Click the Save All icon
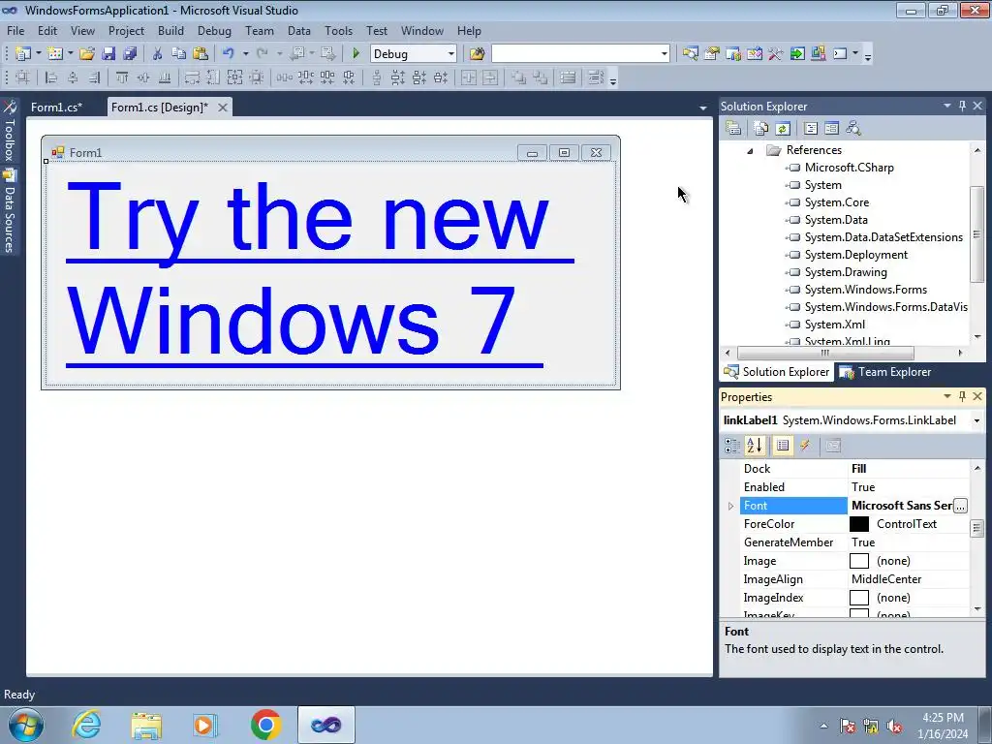This screenshot has height=744, width=992. pos(130,54)
